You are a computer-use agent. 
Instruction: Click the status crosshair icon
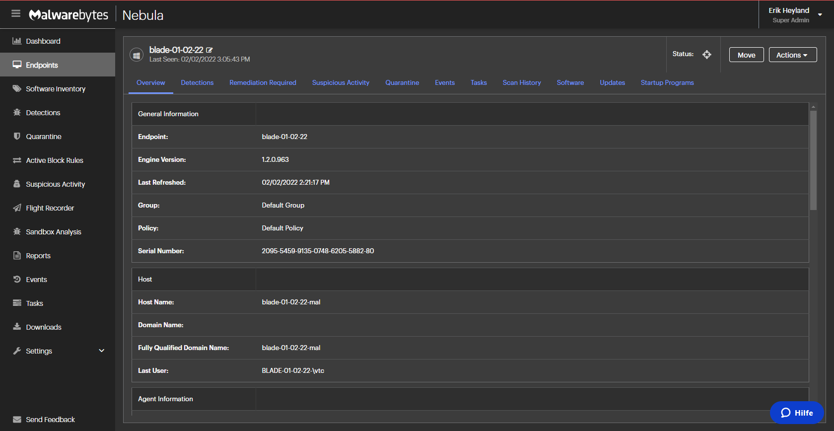pyautogui.click(x=707, y=55)
